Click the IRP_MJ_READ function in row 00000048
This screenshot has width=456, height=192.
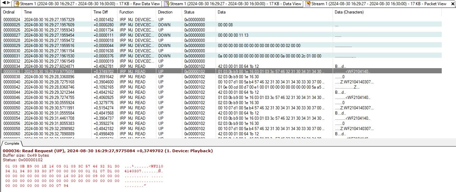(x=132, y=103)
